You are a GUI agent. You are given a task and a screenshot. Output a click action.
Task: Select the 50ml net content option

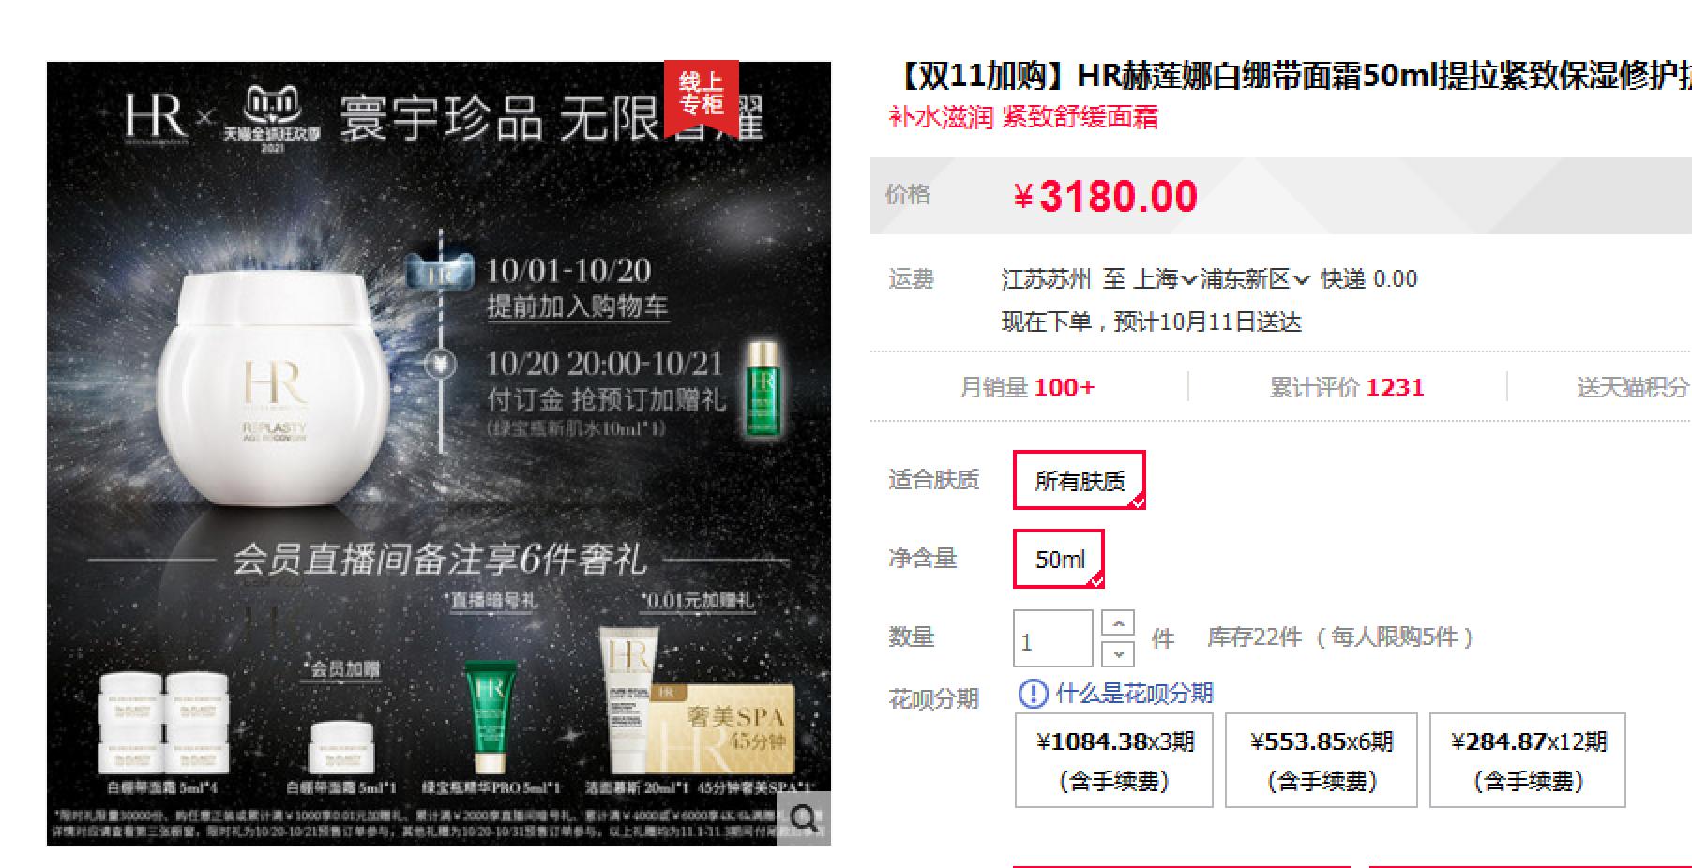pyautogui.click(x=1059, y=559)
